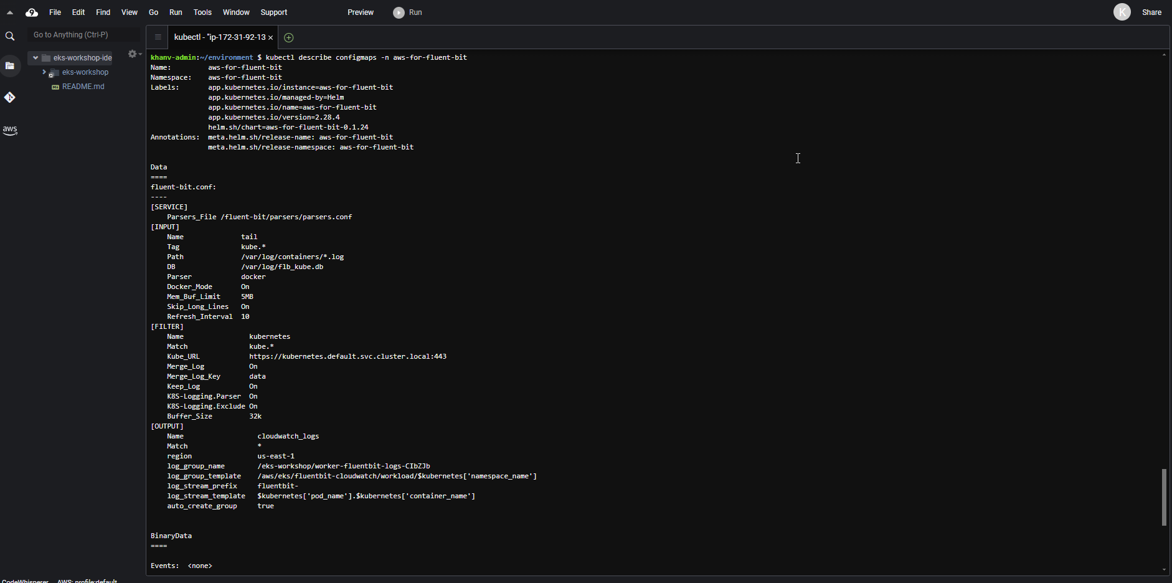Click the kubectl describe configmaps command text
This screenshot has height=583, width=1172.
[366, 57]
